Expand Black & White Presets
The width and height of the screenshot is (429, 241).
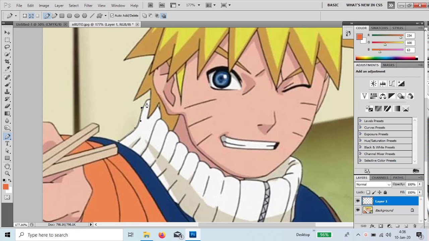[x=360, y=147]
